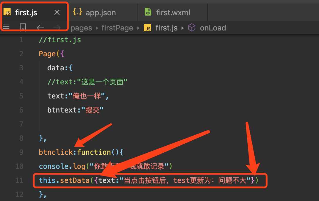
Task: Select first.js in the breadcrumb path
Action: pos(167,28)
